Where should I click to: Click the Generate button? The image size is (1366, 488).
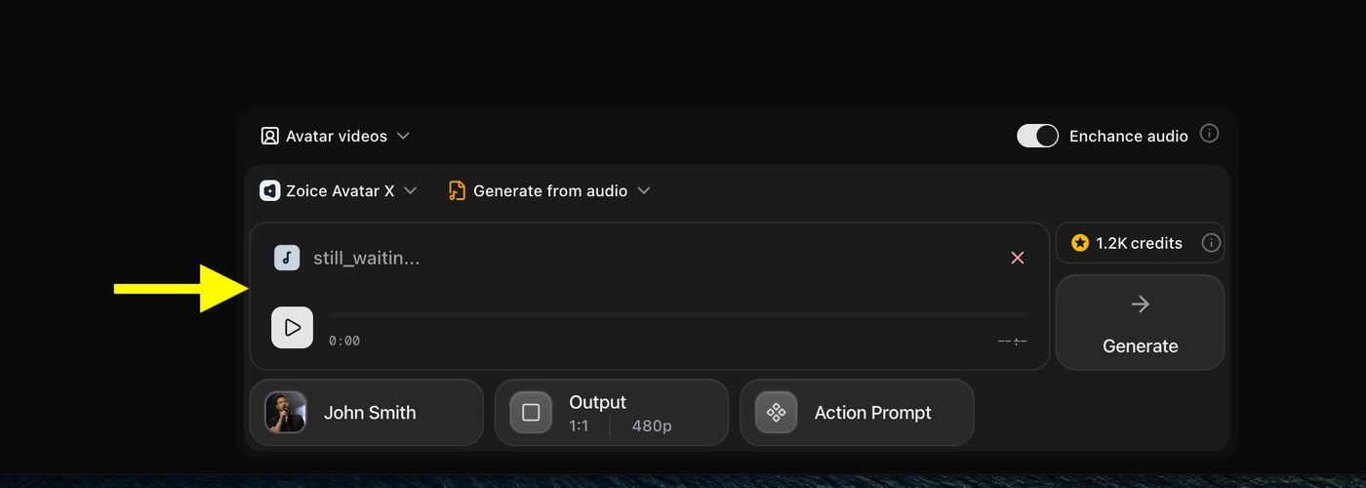click(x=1140, y=322)
